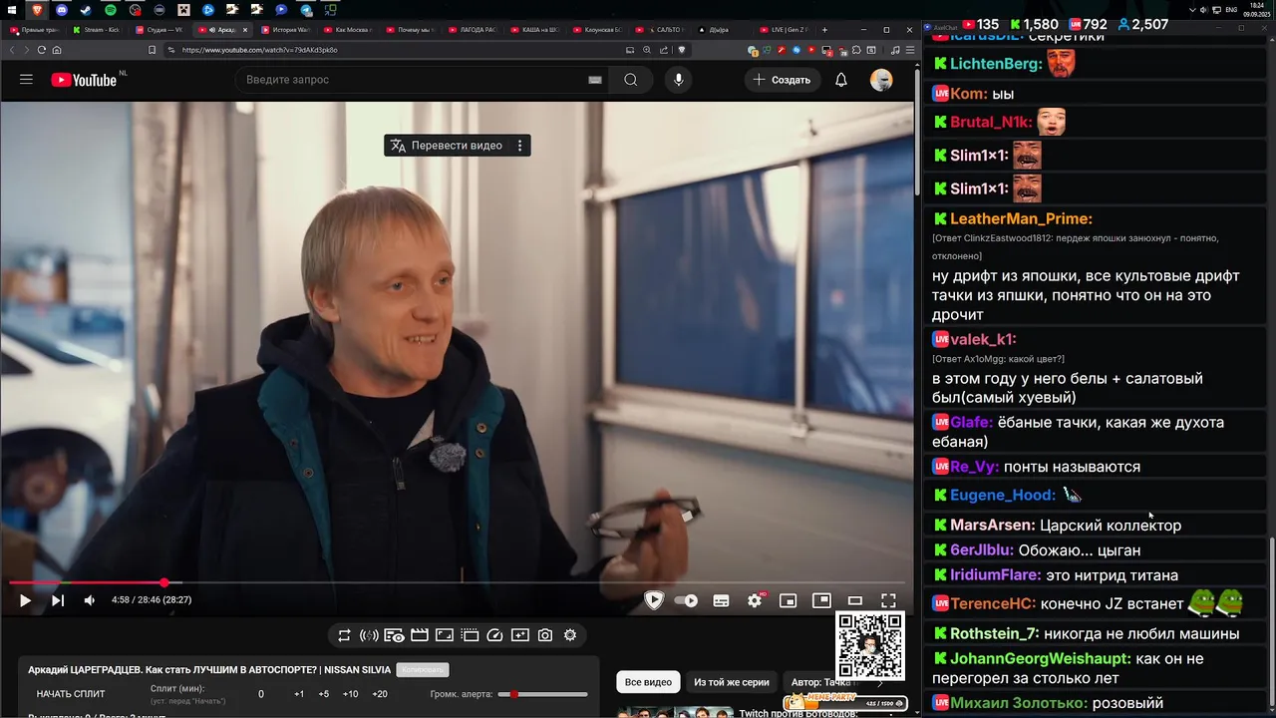Switch to the ЛАГОДА РАС browser tab
This screenshot has width=1276, height=718.
pyautogui.click(x=475, y=30)
